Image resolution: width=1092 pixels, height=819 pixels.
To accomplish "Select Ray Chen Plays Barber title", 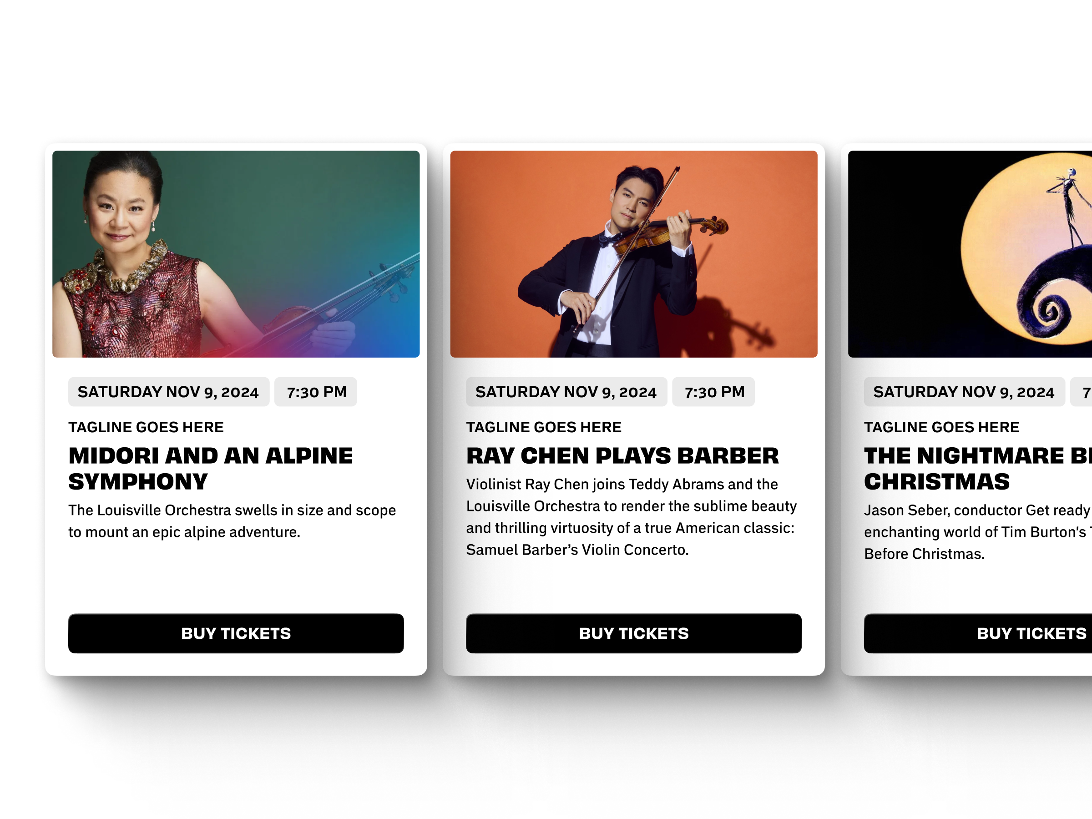I will (622, 455).
